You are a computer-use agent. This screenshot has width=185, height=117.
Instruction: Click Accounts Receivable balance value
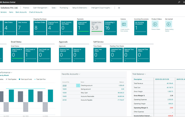[x=121, y=96]
